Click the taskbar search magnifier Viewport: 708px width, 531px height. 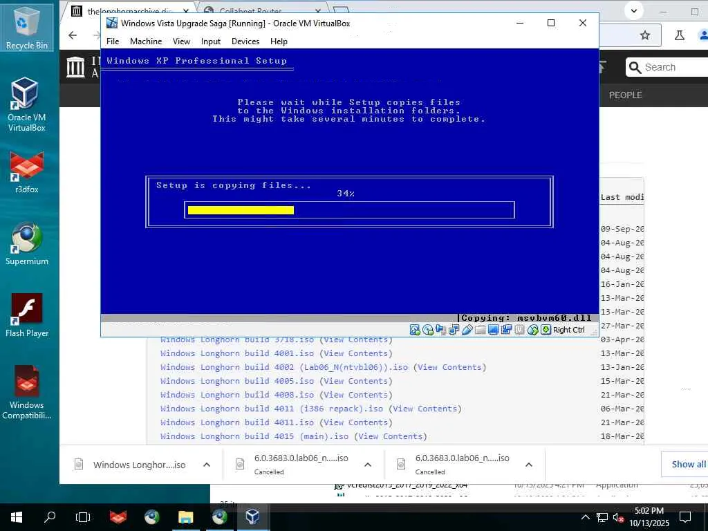[50, 516]
